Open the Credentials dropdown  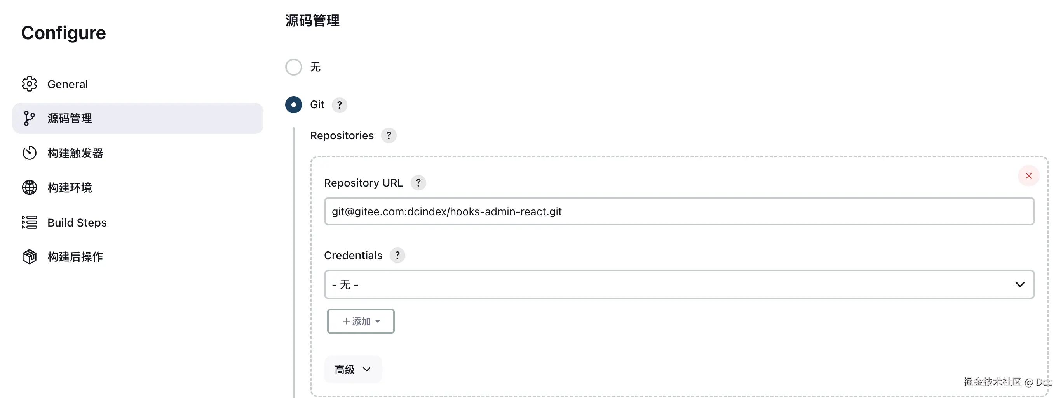point(679,284)
